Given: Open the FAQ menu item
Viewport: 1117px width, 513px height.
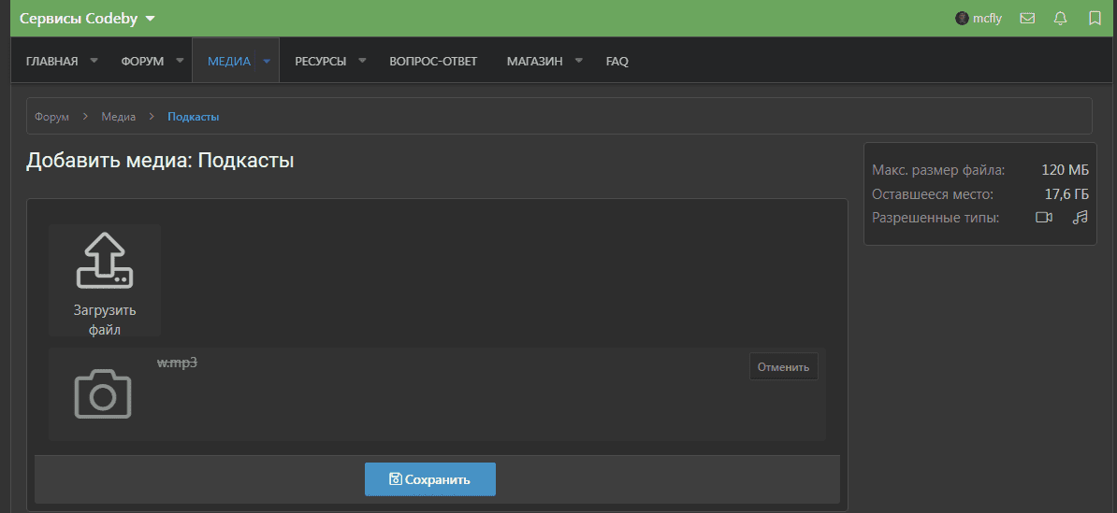Looking at the screenshot, I should coord(617,61).
